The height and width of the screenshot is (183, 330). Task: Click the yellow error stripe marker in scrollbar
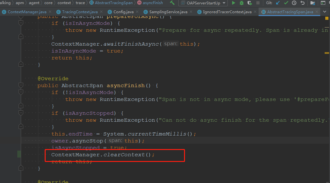[x=327, y=18]
